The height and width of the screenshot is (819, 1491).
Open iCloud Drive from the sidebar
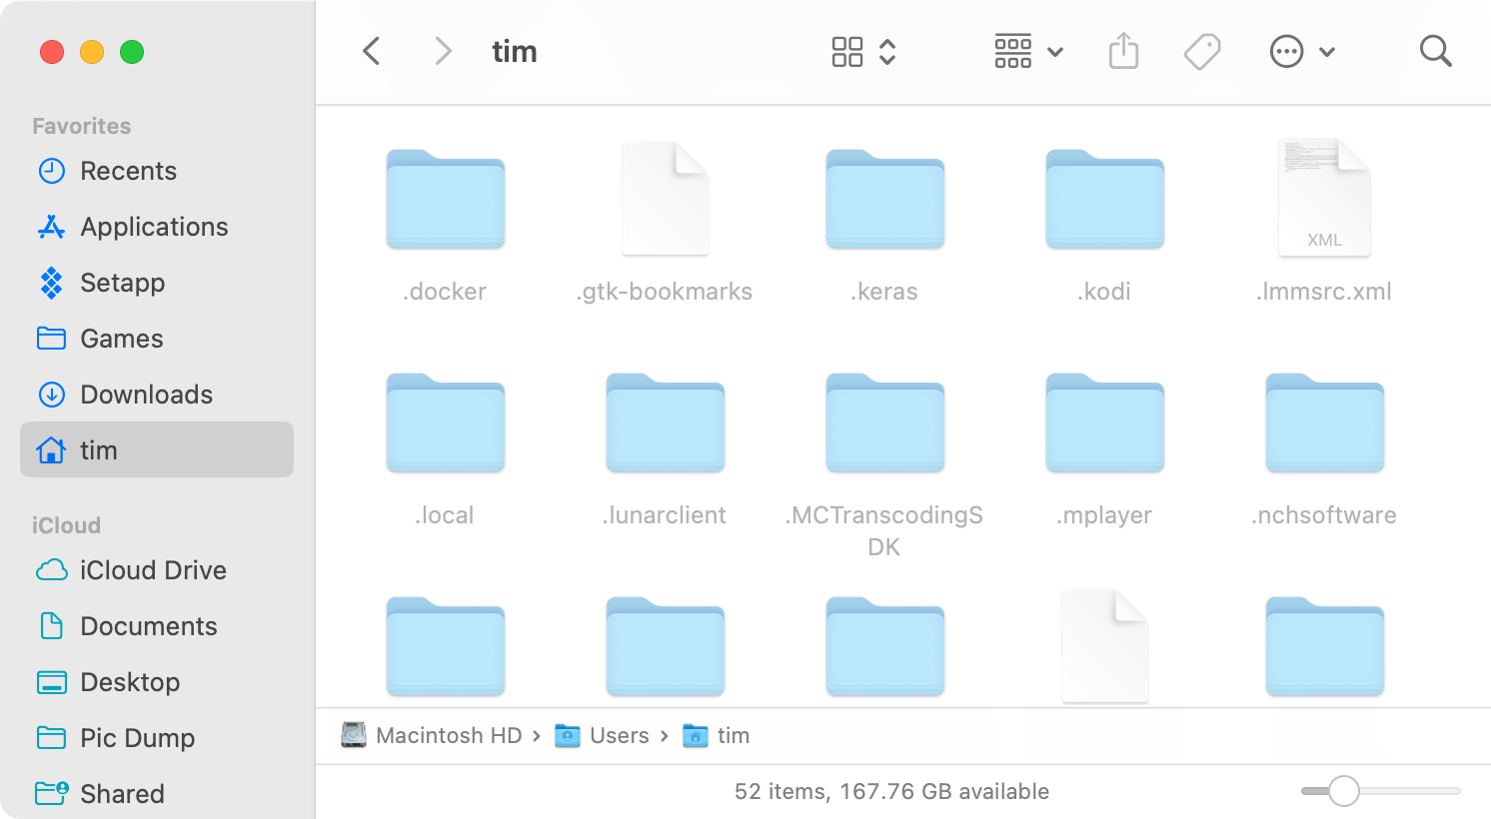coord(152,570)
